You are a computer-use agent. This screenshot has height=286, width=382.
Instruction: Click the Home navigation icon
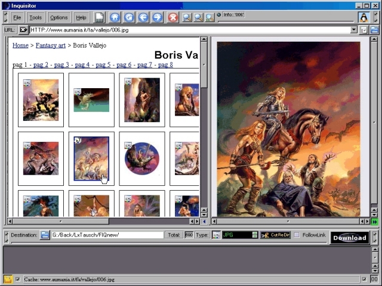[114, 17]
